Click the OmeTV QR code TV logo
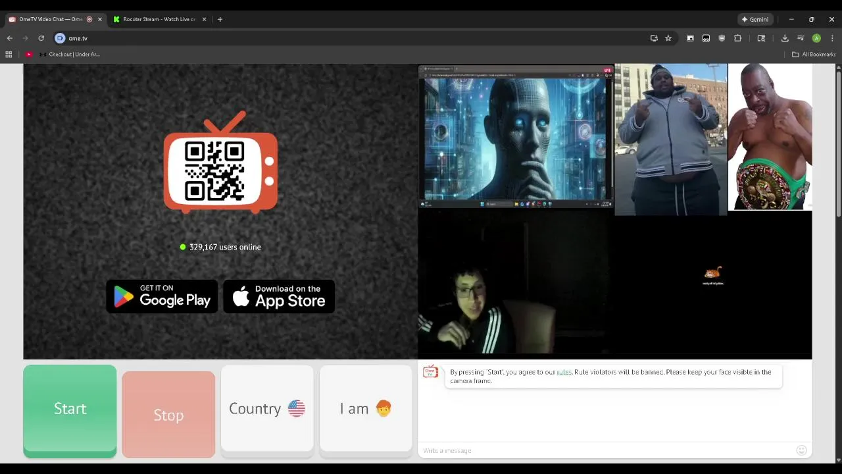This screenshot has width=842, height=474. tap(220, 162)
